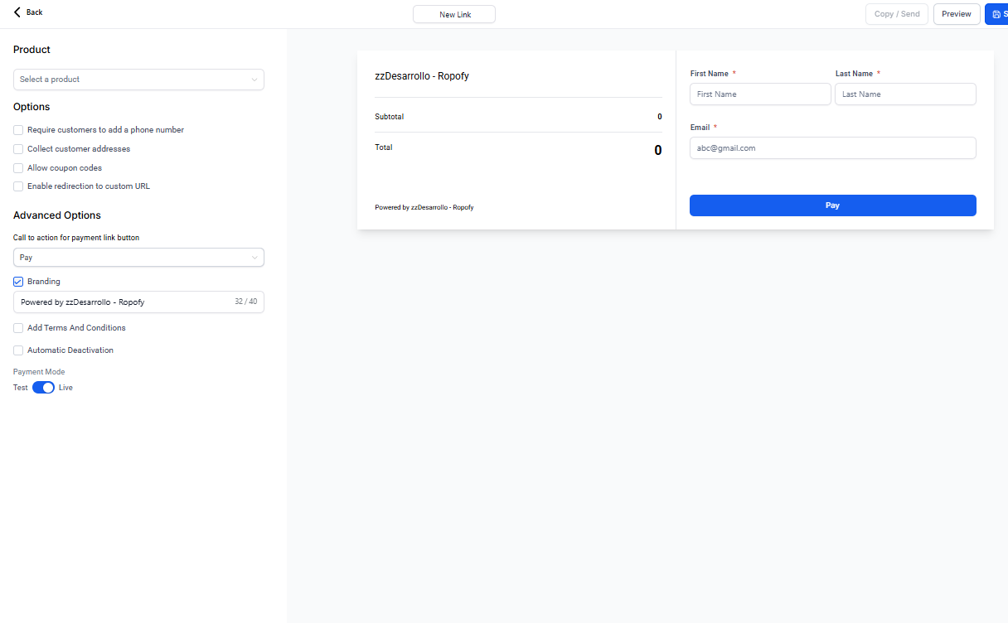
Task: Click the Back arrow icon
Action: click(17, 12)
